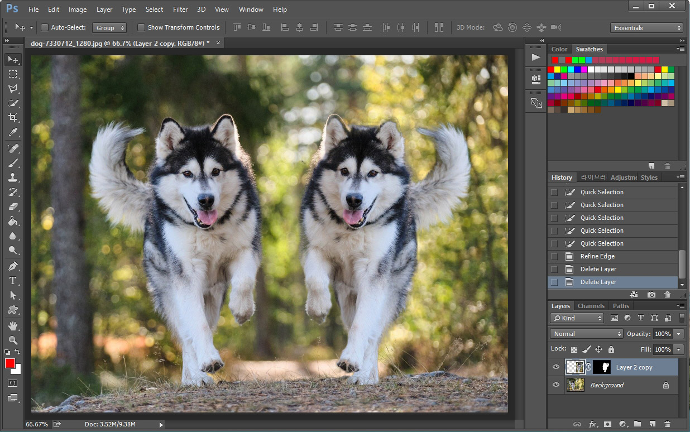Select the Clone Stamp tool

pyautogui.click(x=13, y=177)
